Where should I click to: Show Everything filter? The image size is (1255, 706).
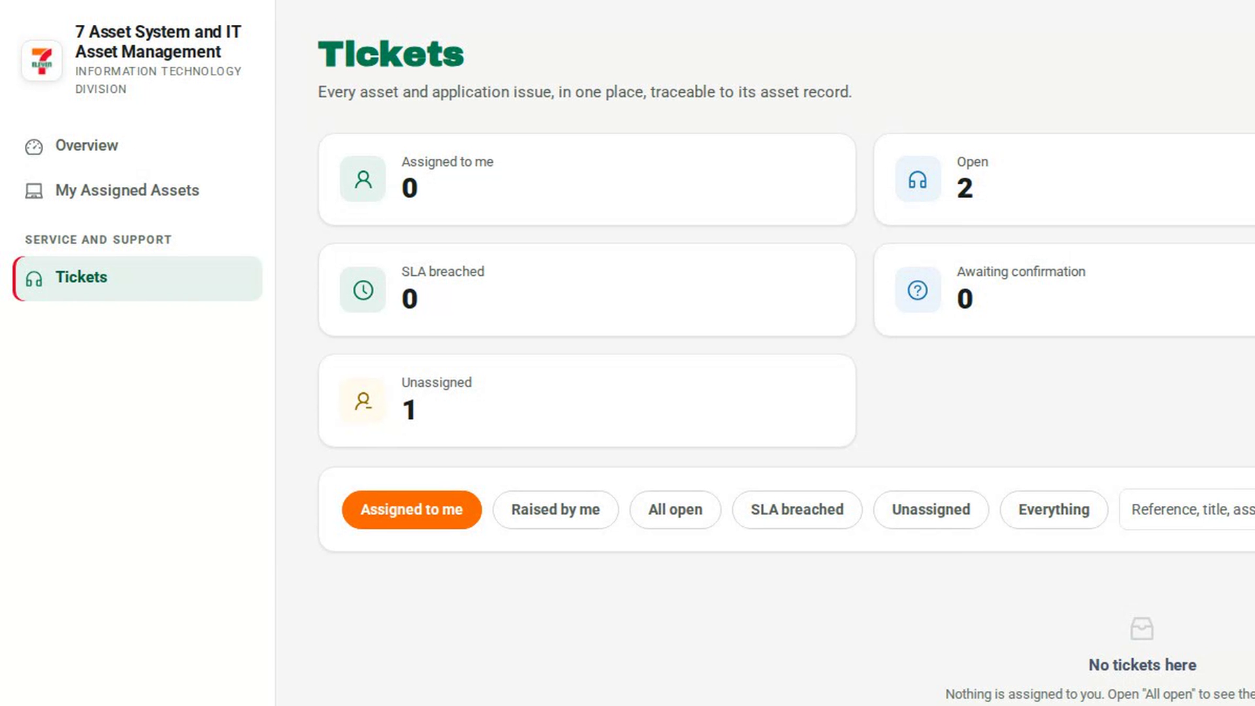[1054, 510]
